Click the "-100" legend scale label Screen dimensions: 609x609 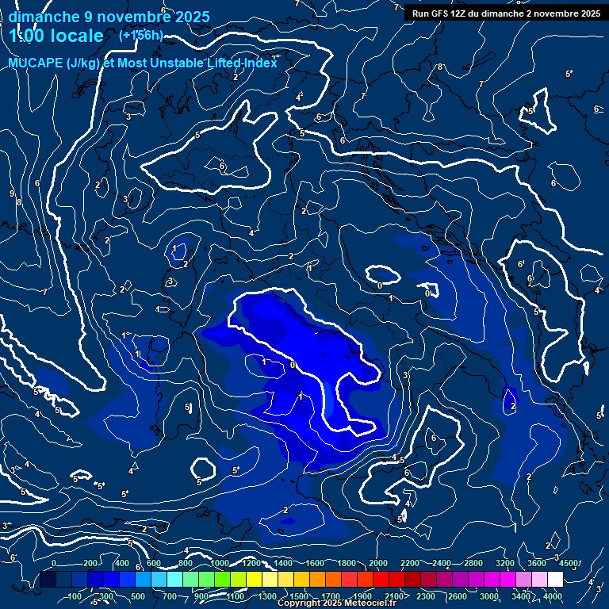73,596
